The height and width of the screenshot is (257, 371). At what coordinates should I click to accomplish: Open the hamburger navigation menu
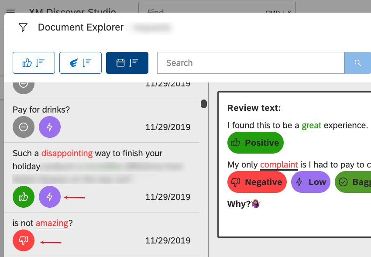(10, 12)
